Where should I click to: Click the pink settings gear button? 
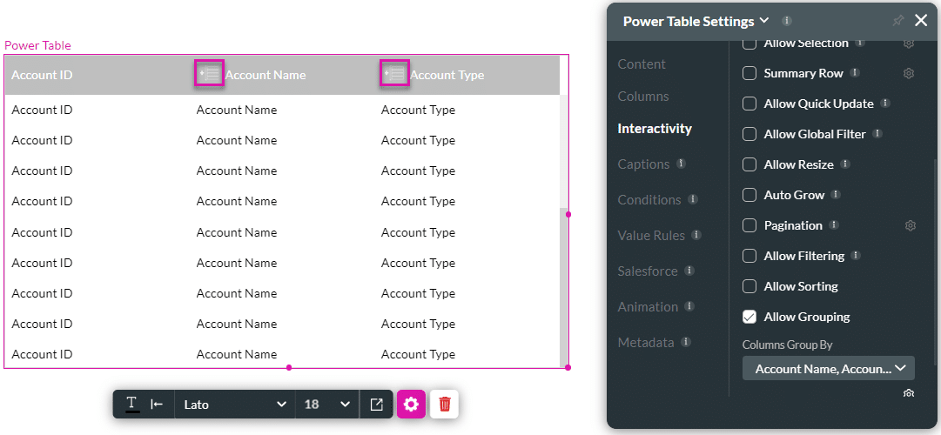(x=411, y=405)
